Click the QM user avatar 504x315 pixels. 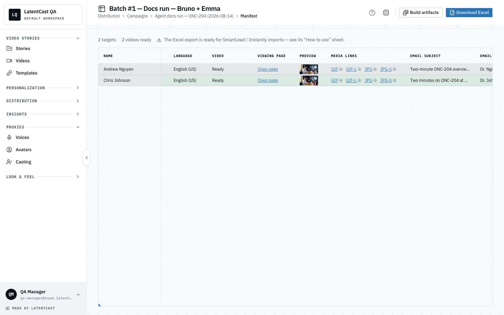click(11, 294)
